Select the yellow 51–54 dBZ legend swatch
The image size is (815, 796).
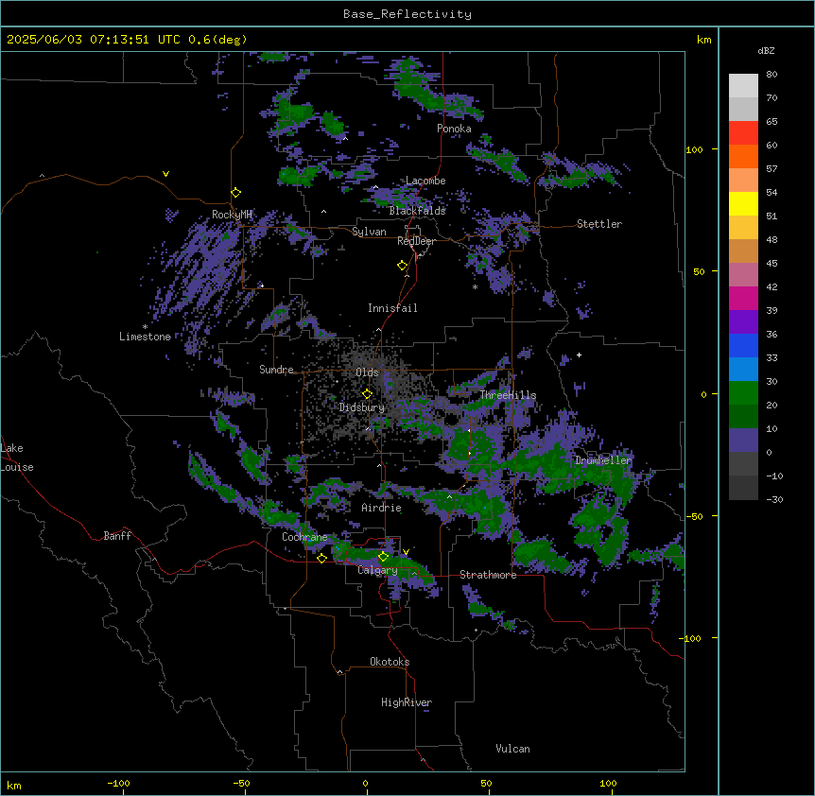pos(743,203)
